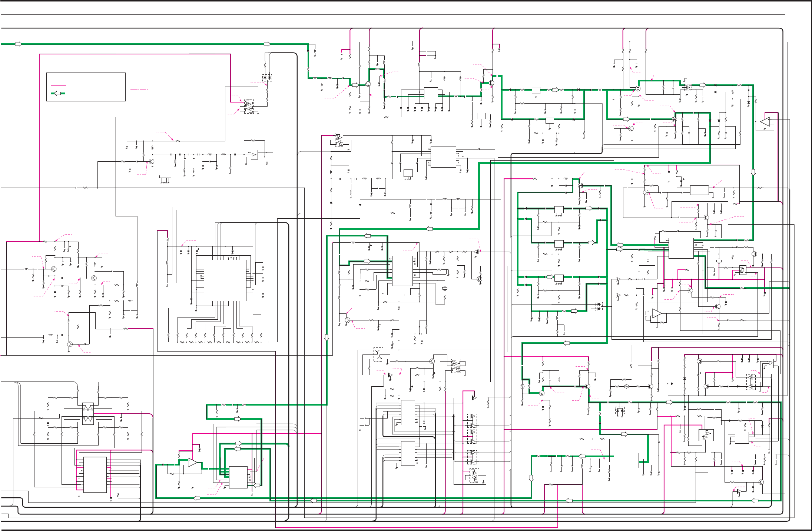Click the transistor symbol in upper-left filter circuit
Image resolution: width=812 pixels, height=531 pixels.
[x=151, y=162]
